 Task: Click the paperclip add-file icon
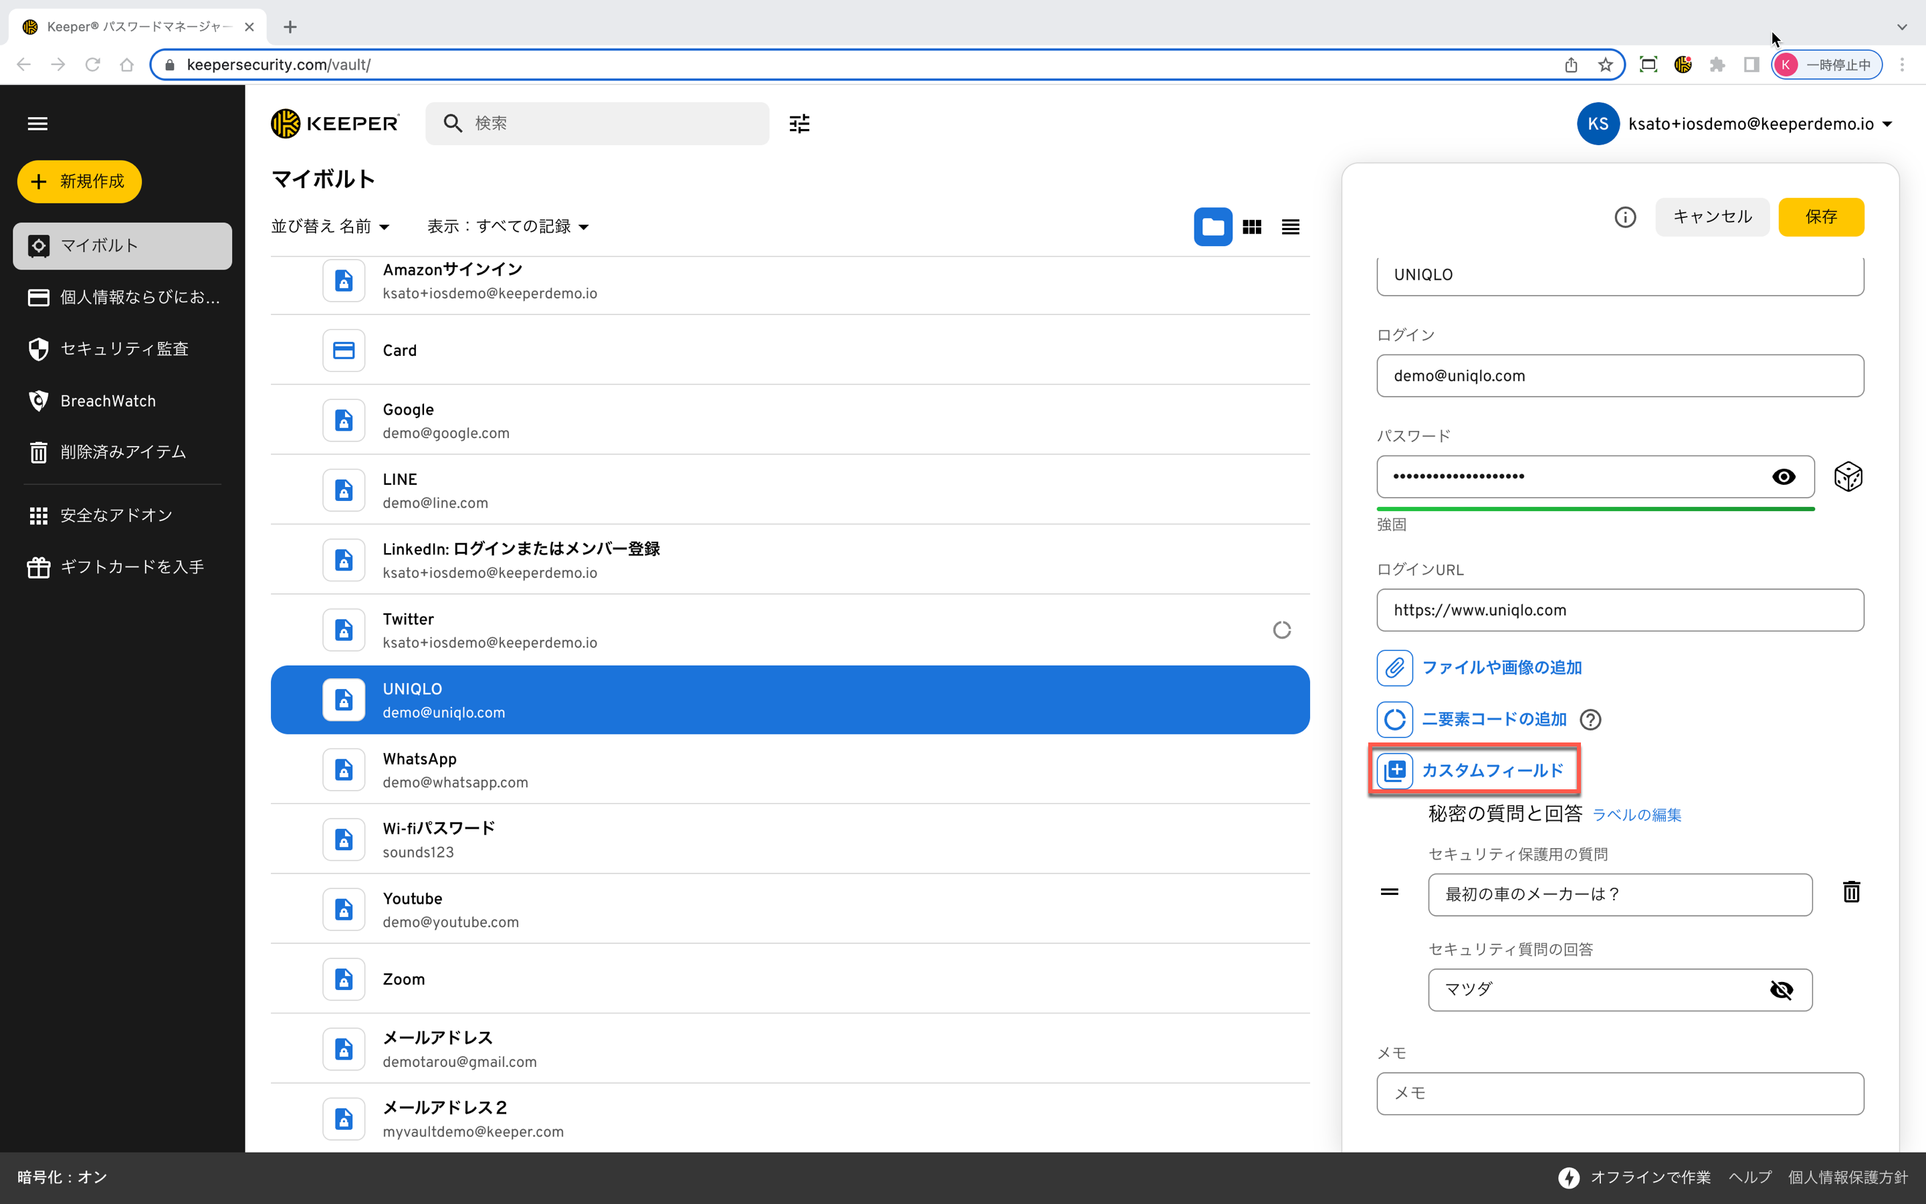pos(1394,668)
